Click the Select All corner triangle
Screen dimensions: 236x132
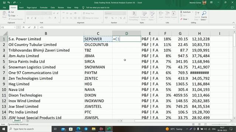tap(5, 33)
